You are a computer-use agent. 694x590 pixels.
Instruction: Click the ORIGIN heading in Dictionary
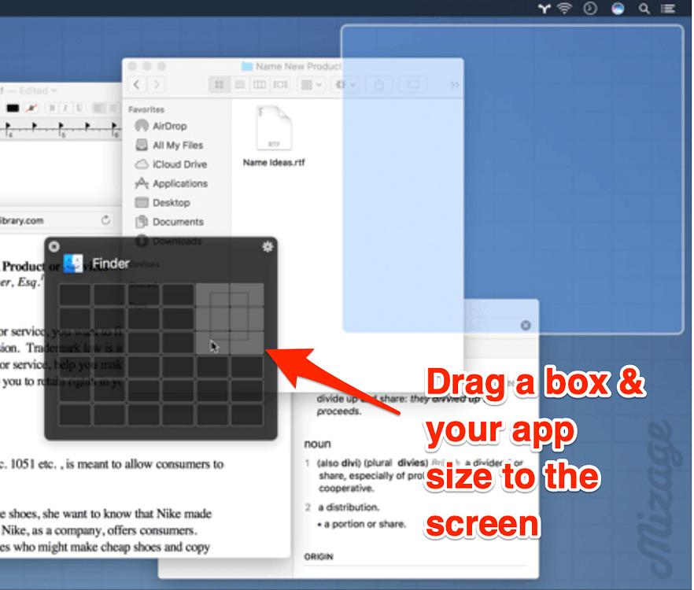pos(318,557)
